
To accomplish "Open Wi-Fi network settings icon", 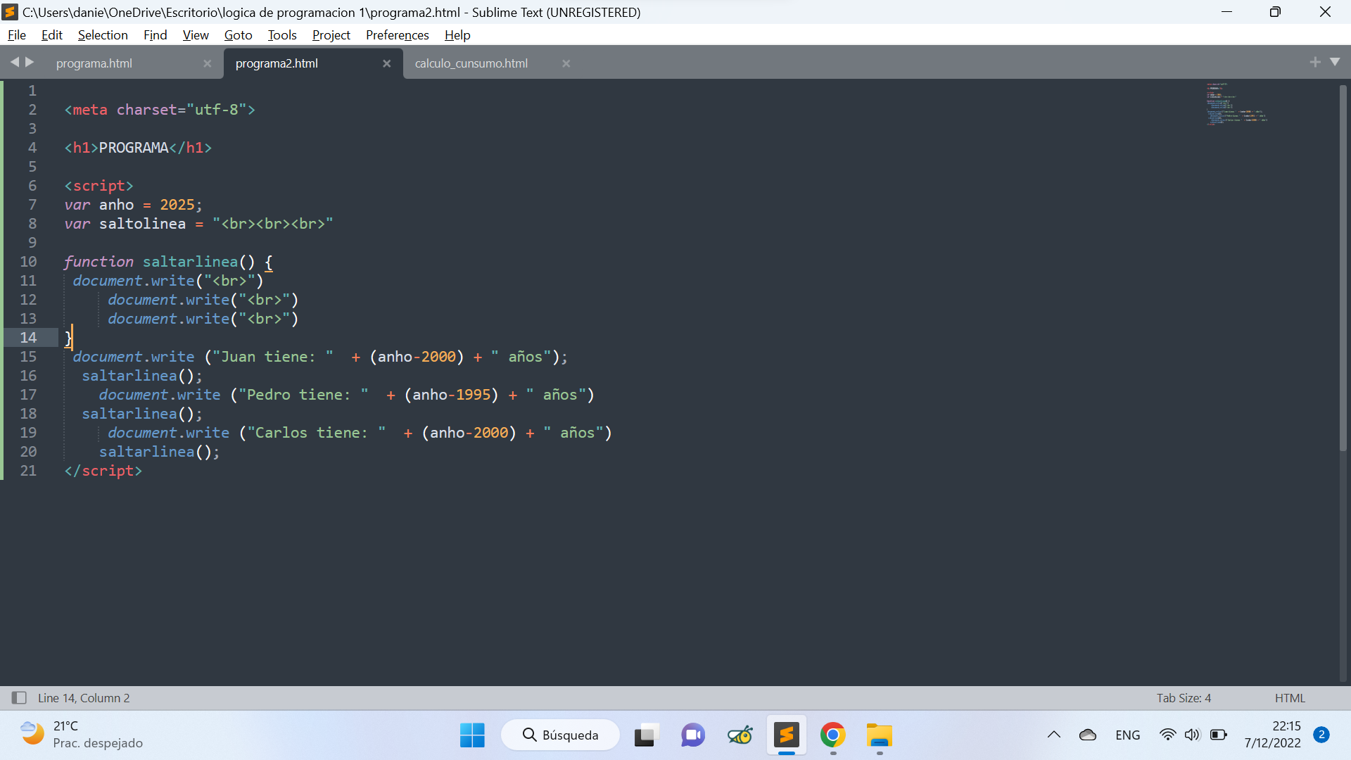I will coord(1167,735).
